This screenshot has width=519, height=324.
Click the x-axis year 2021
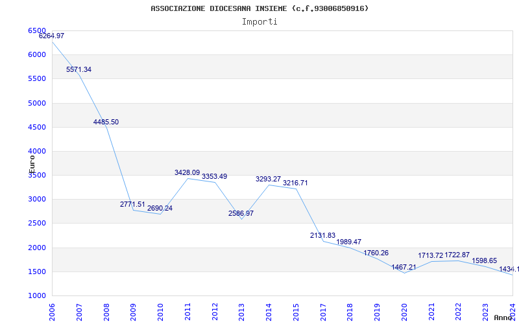(x=431, y=312)
